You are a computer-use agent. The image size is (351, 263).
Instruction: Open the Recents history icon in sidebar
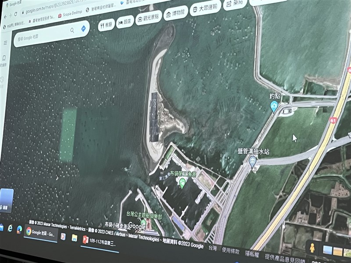point(2,80)
